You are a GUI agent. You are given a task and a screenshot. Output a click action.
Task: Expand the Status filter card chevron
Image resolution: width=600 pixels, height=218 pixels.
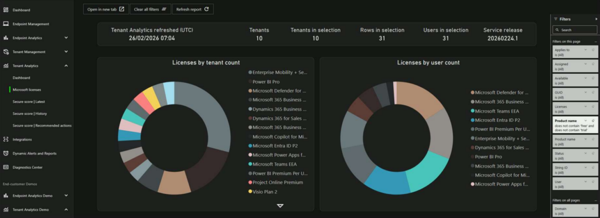tap(585, 154)
